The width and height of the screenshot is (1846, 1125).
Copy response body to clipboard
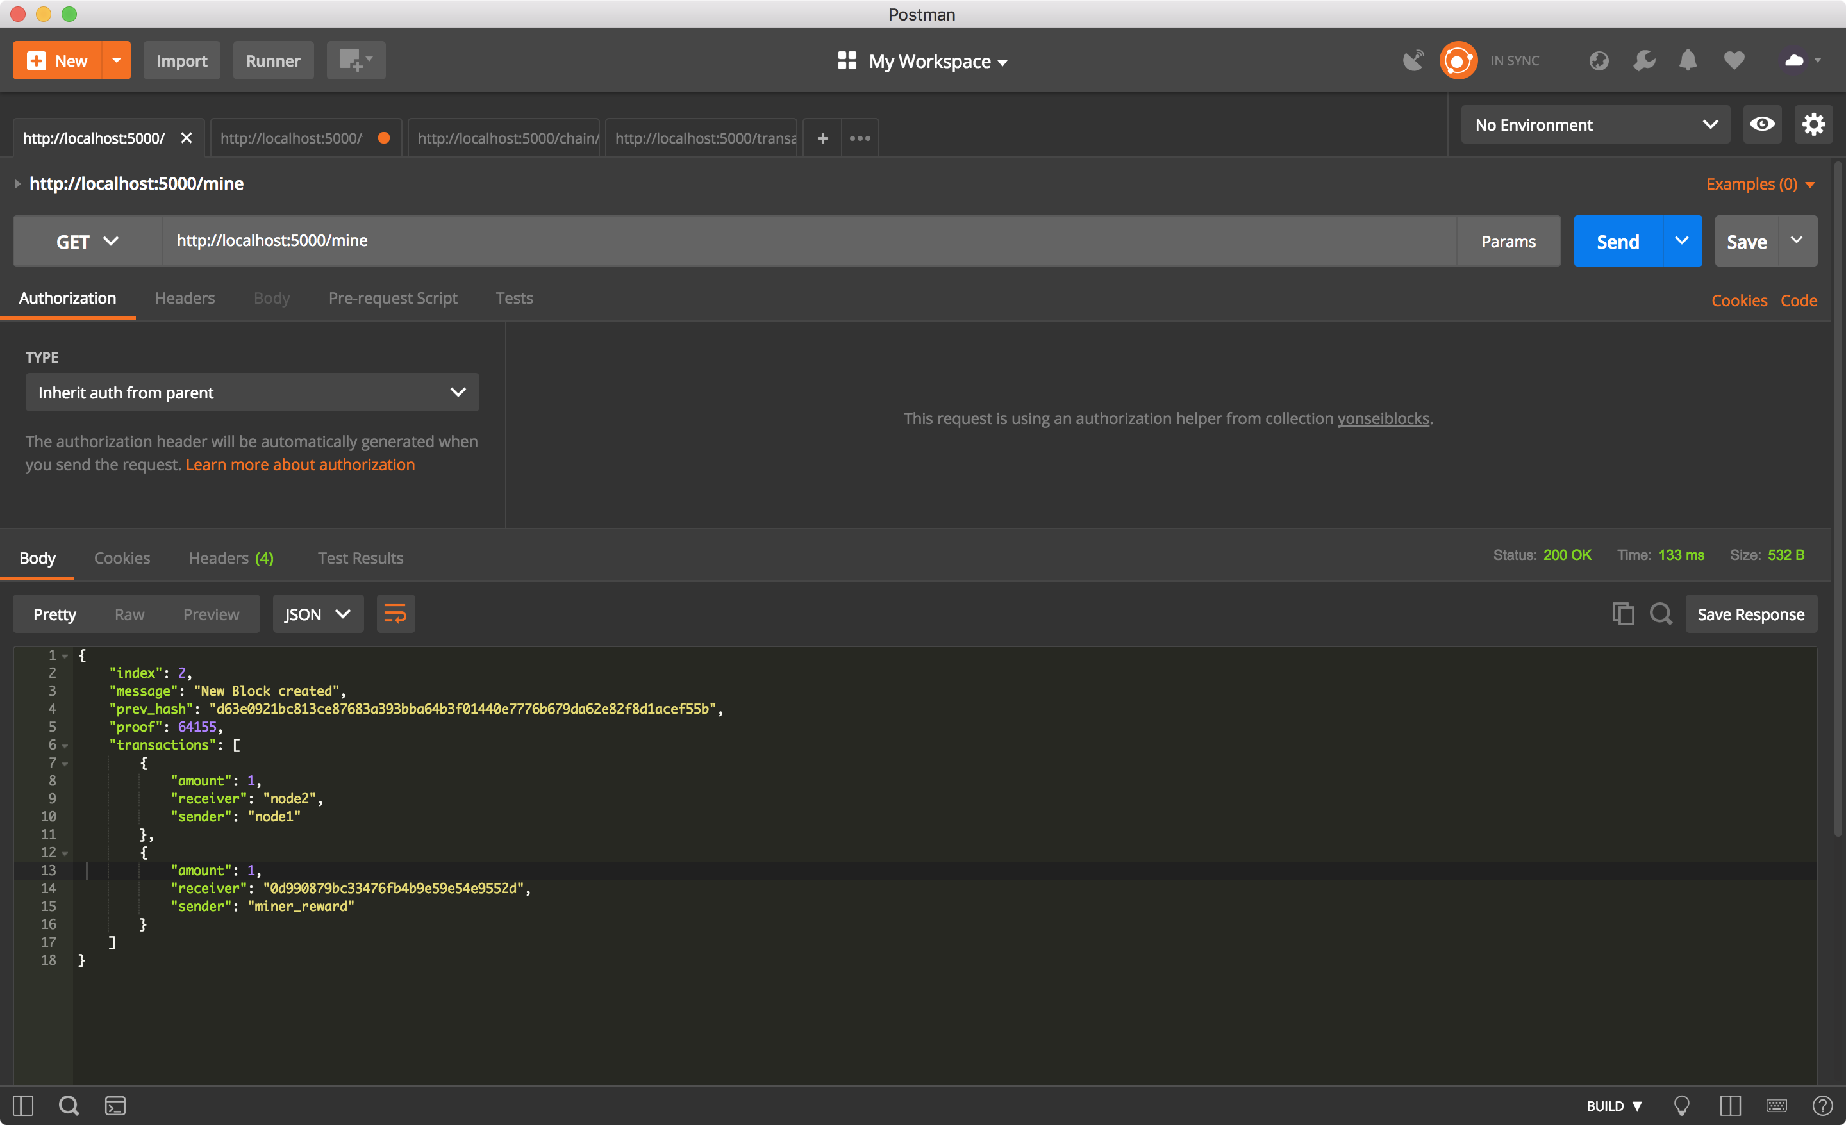coord(1623,614)
